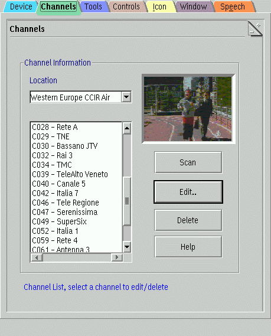Select channel C030 - Bassano JTV

click(x=77, y=146)
